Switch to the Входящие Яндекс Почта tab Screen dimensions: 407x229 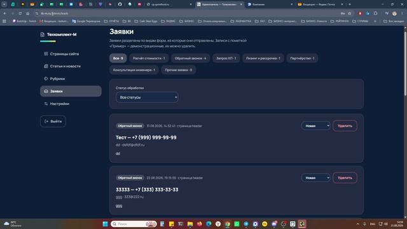point(321,4)
